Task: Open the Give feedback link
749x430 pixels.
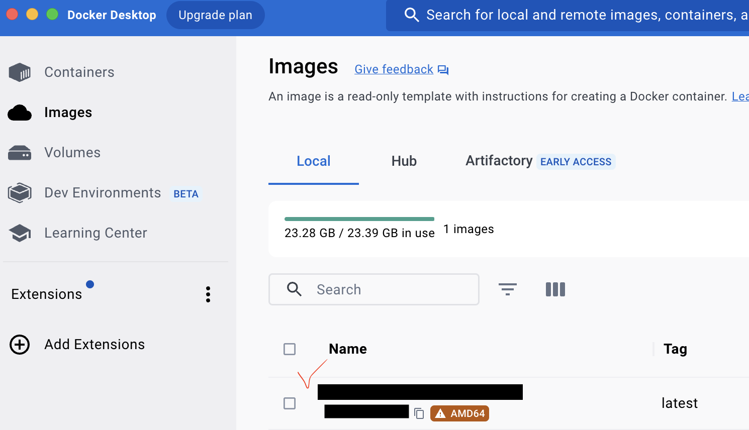Action: [x=394, y=69]
